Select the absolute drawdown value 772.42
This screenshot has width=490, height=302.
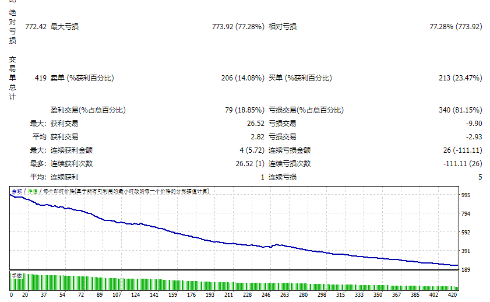36,27
